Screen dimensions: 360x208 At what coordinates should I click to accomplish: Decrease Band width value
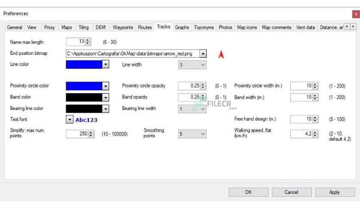tap(315, 99)
